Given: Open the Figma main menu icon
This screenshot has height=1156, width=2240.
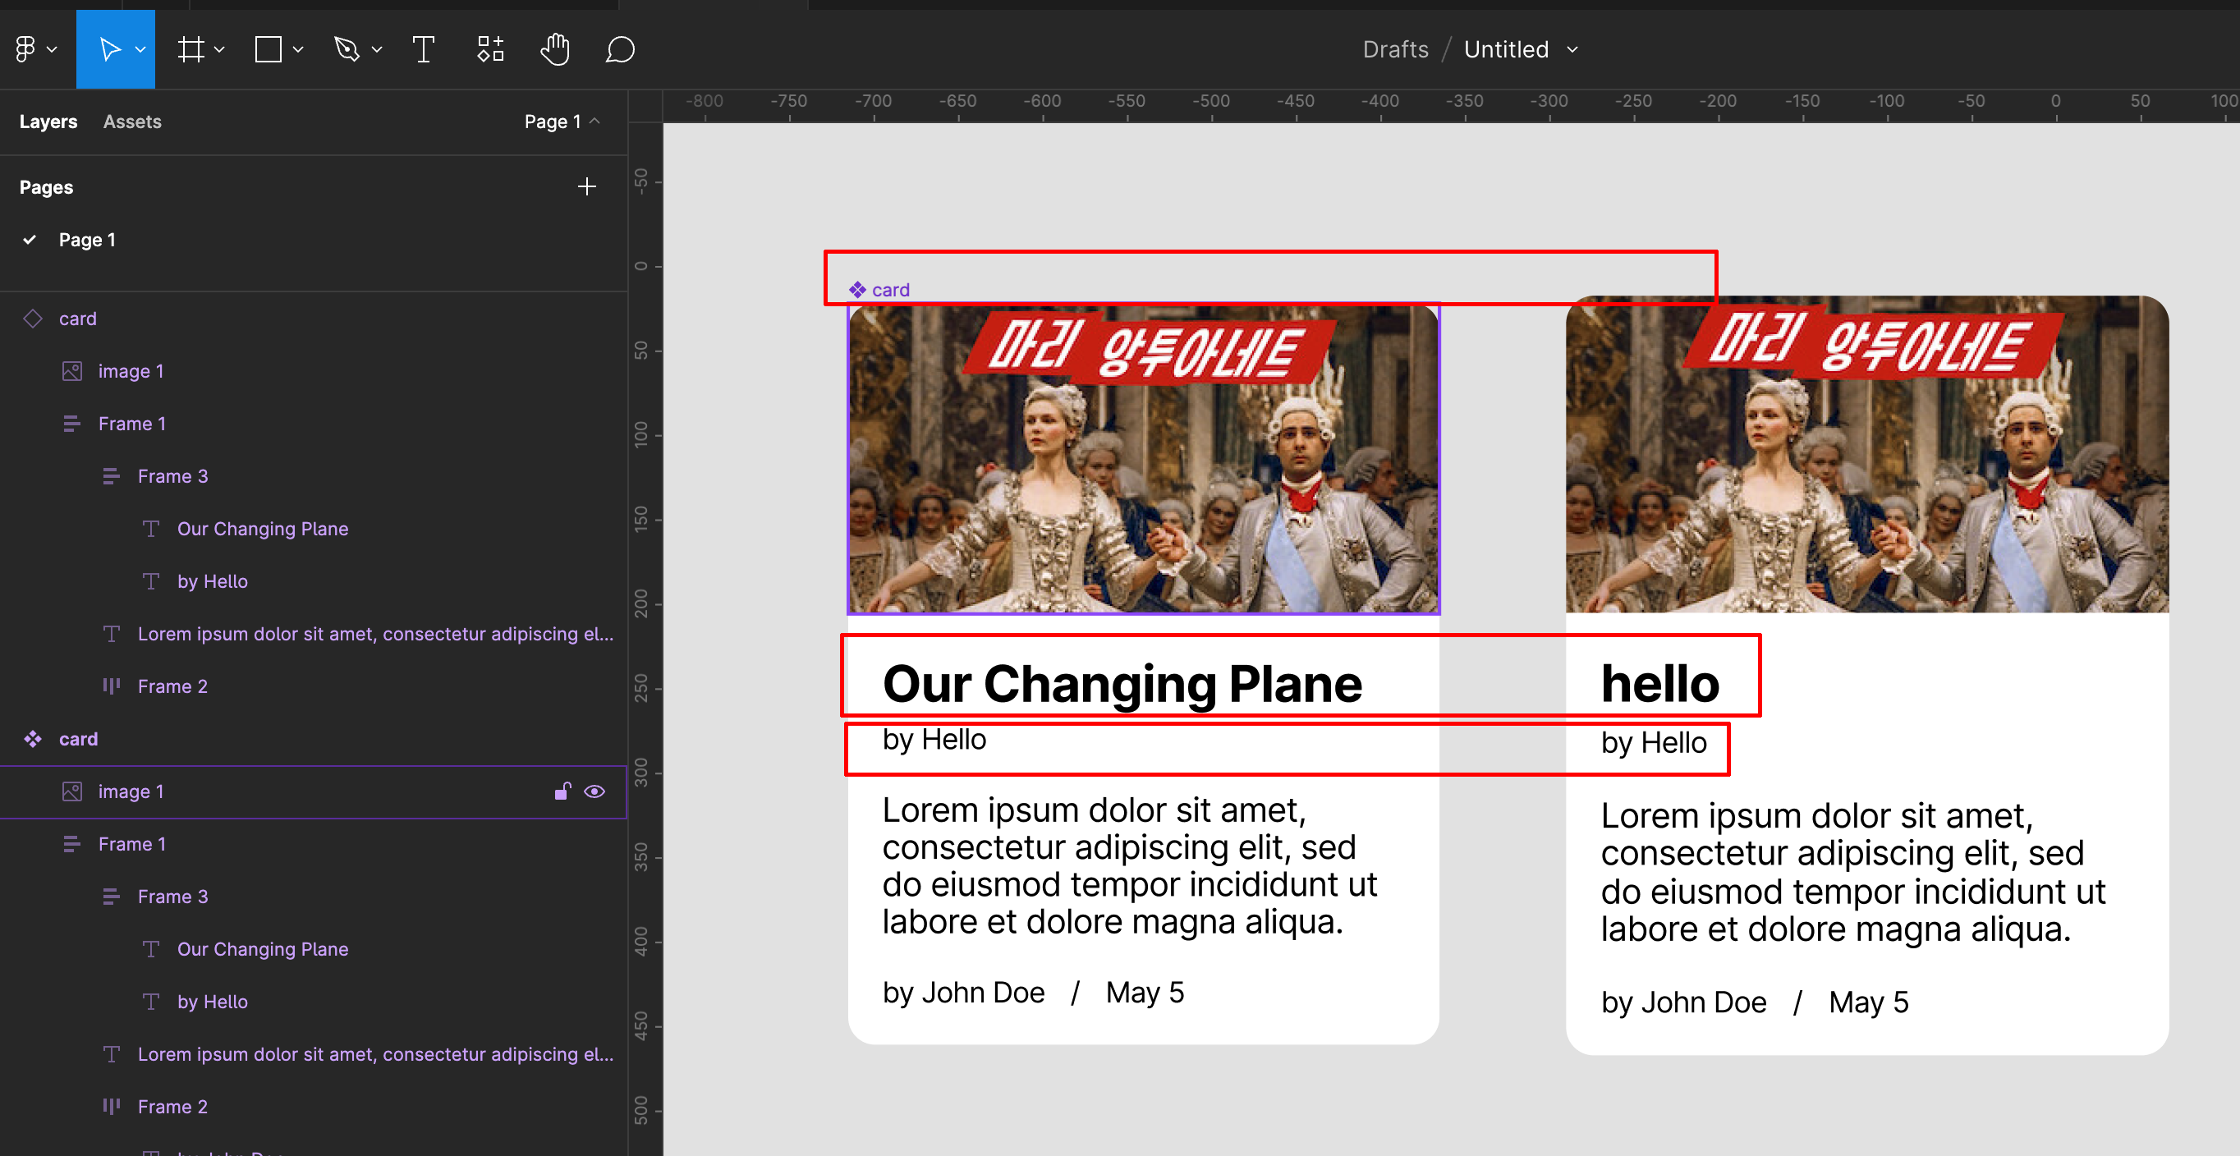Looking at the screenshot, I should tap(26, 49).
